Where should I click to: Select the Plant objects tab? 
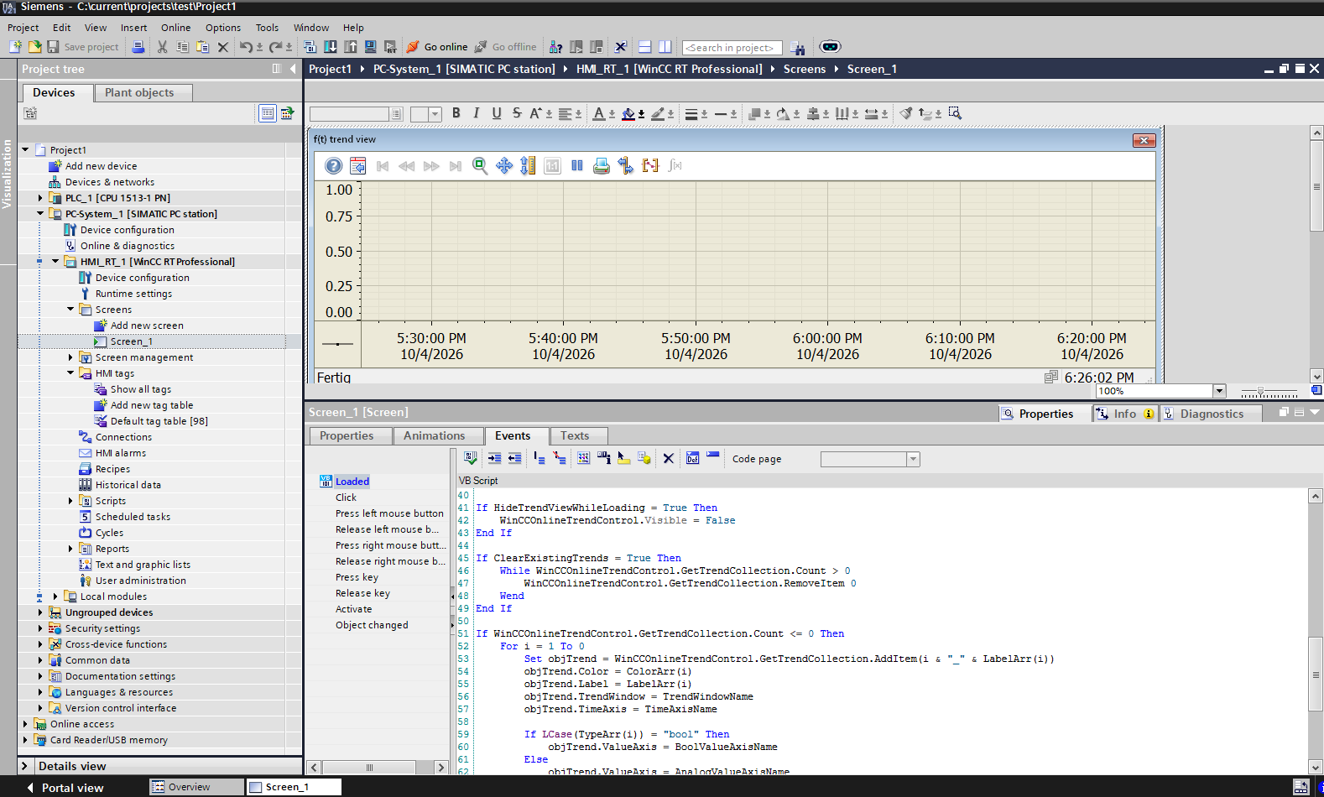pos(139,93)
